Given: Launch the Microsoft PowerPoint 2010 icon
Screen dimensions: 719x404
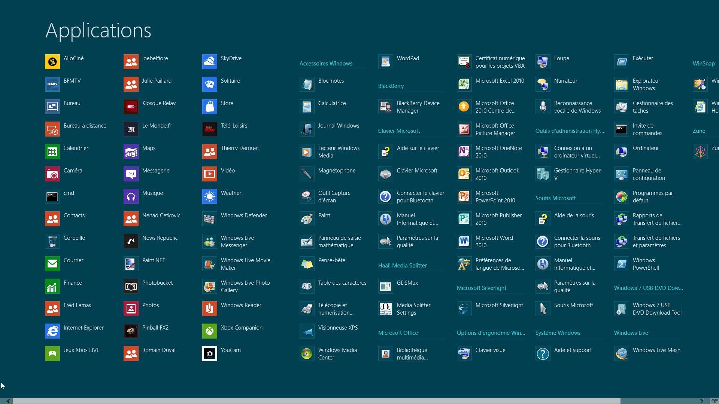Looking at the screenshot, I should [464, 196].
